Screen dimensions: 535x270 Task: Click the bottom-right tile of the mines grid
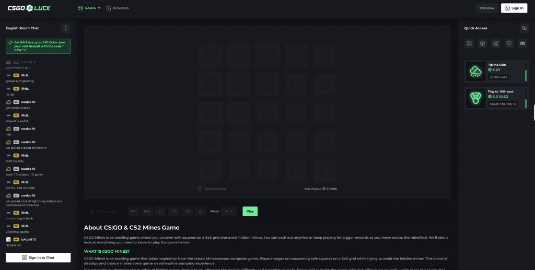[324, 170]
